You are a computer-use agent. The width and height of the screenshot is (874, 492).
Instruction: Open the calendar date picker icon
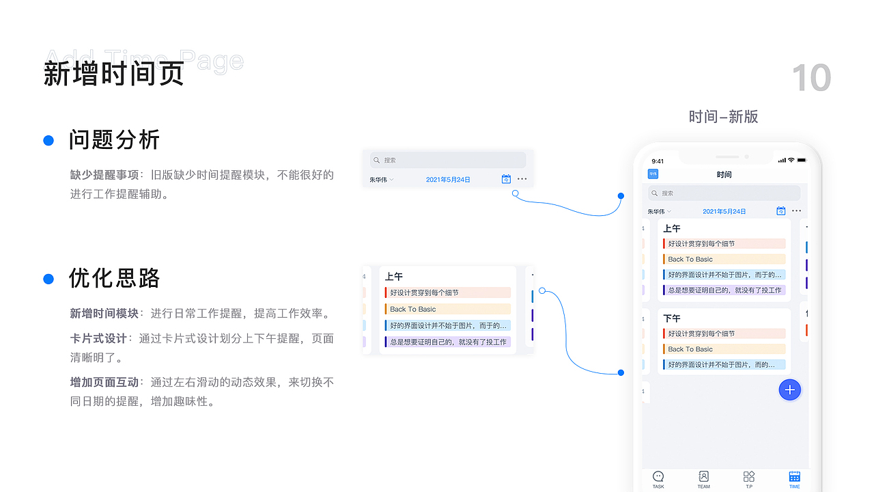point(780,211)
